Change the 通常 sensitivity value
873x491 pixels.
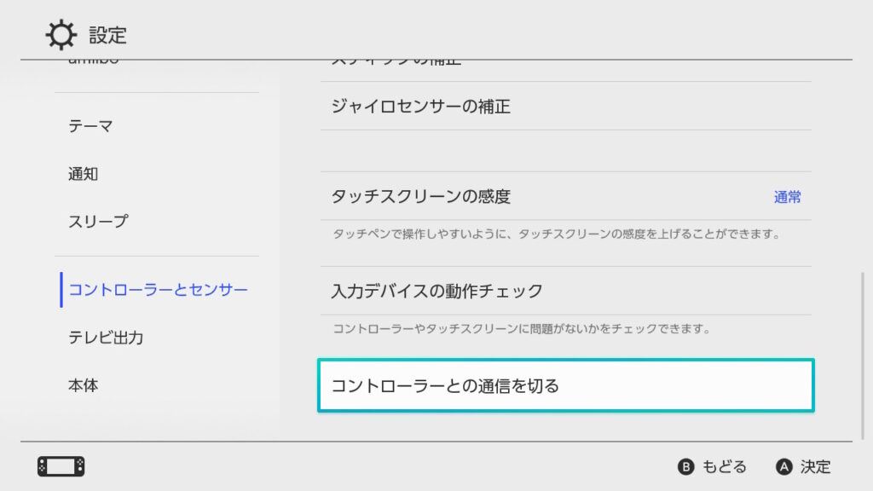click(787, 197)
